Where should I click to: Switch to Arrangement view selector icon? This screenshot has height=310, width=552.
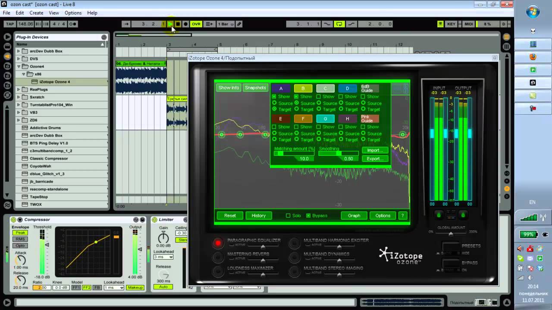pyautogui.click(x=507, y=37)
